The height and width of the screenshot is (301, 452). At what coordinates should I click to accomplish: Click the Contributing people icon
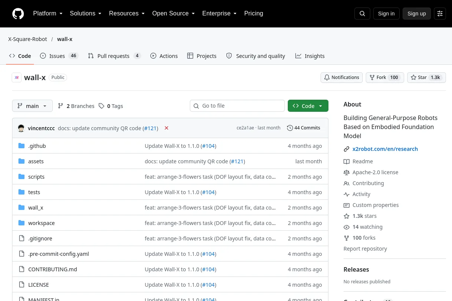tap(347, 183)
